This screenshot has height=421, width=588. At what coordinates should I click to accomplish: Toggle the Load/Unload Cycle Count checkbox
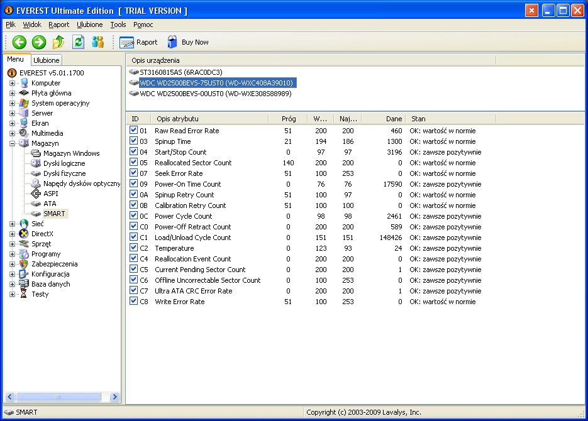coord(133,237)
